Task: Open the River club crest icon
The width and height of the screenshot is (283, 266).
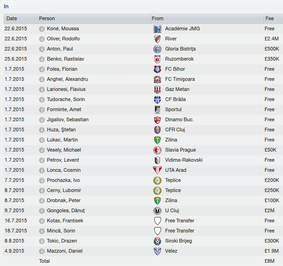Action: pyautogui.click(x=157, y=39)
